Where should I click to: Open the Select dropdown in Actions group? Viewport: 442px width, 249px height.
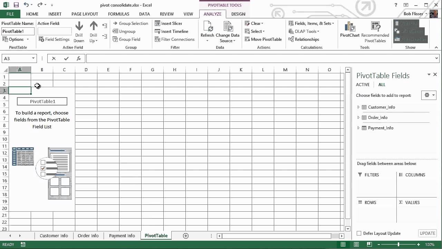(254, 31)
